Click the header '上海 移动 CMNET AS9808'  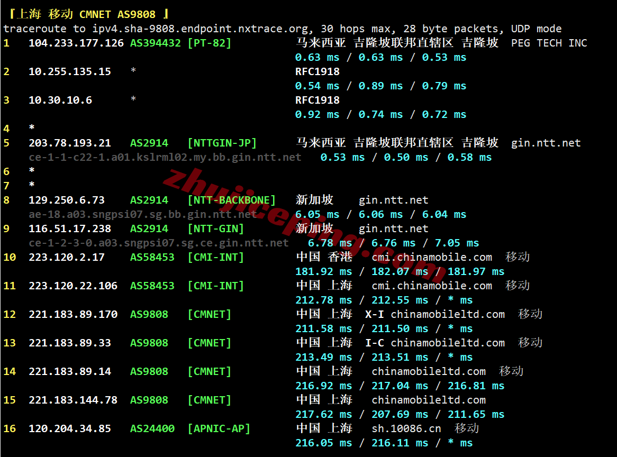click(x=86, y=15)
